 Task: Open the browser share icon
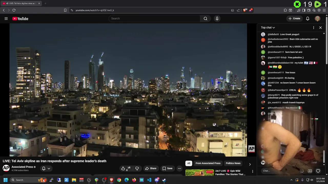[238, 10]
